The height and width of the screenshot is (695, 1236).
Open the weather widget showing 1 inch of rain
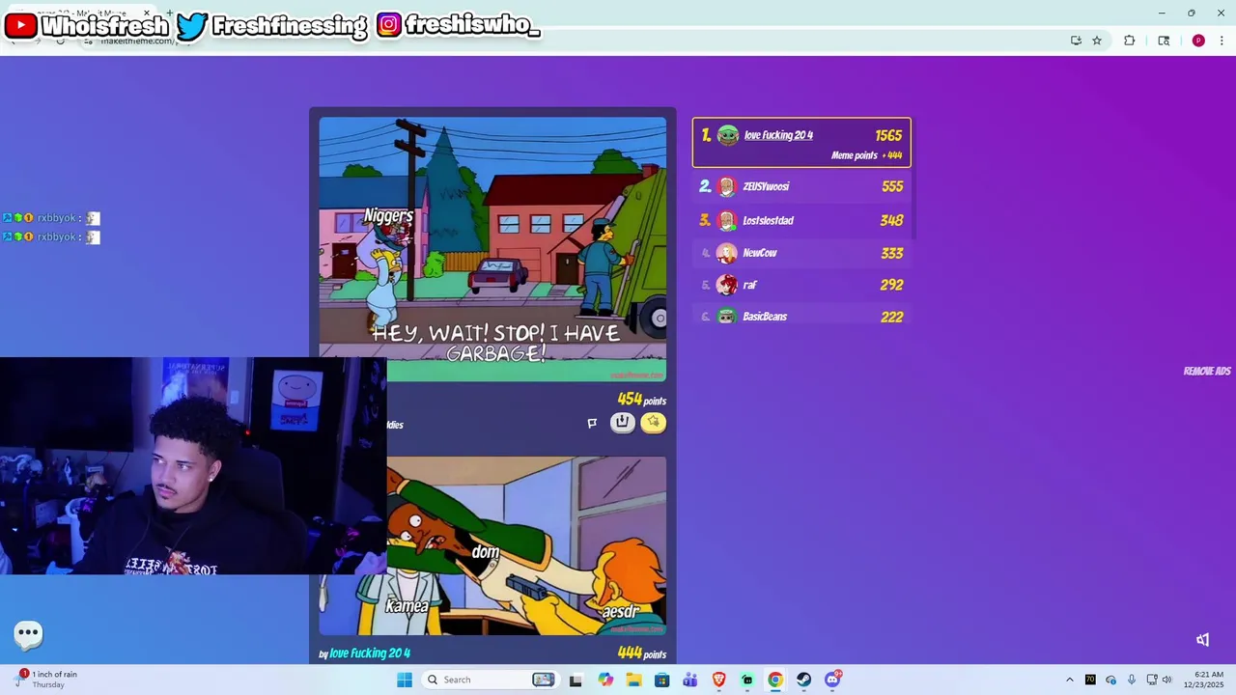[x=46, y=680]
